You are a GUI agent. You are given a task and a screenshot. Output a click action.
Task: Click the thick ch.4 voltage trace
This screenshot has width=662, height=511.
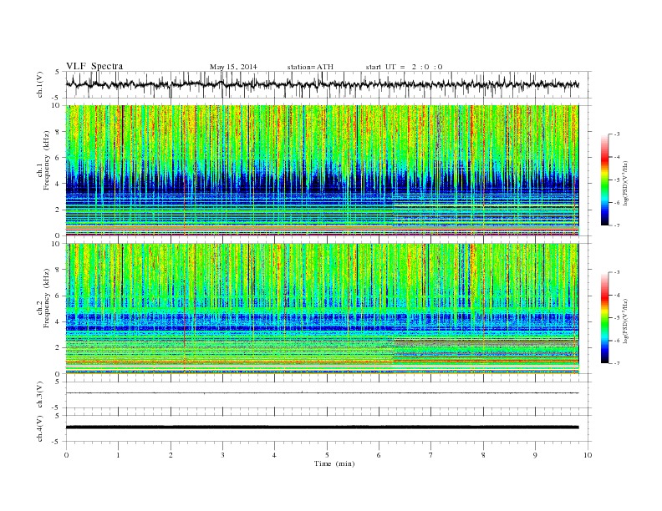pyautogui.click(x=322, y=428)
